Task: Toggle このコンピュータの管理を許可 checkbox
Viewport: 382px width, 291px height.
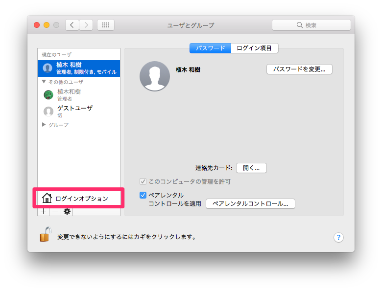Action: (x=143, y=181)
